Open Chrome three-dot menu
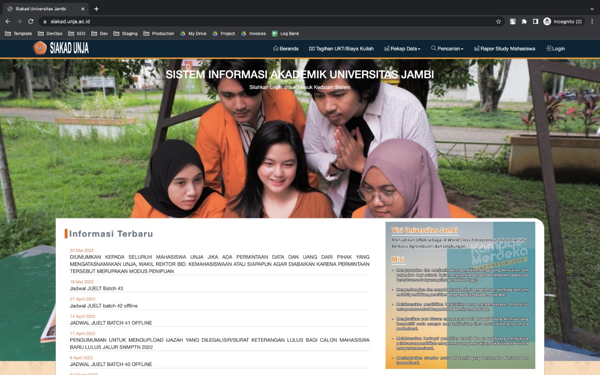The width and height of the screenshot is (600, 375). pyautogui.click(x=592, y=22)
